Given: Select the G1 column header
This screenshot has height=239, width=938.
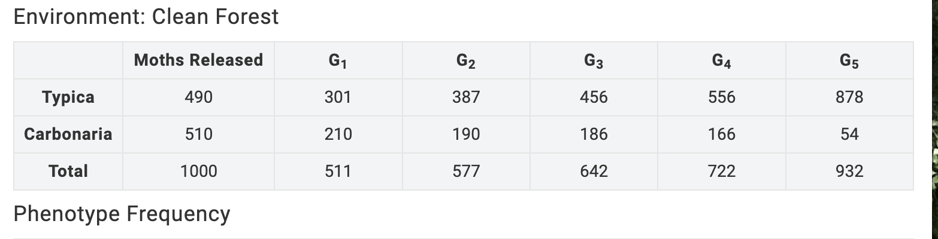Looking at the screenshot, I should tap(338, 61).
